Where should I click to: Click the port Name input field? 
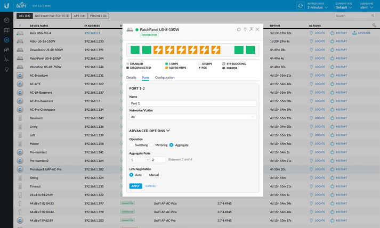tap(192, 103)
